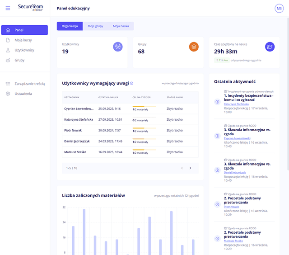Switch to Moje grupy tab

tap(95, 26)
